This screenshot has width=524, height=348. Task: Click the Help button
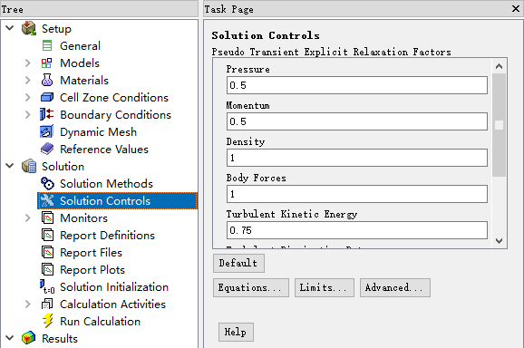pyautogui.click(x=236, y=332)
